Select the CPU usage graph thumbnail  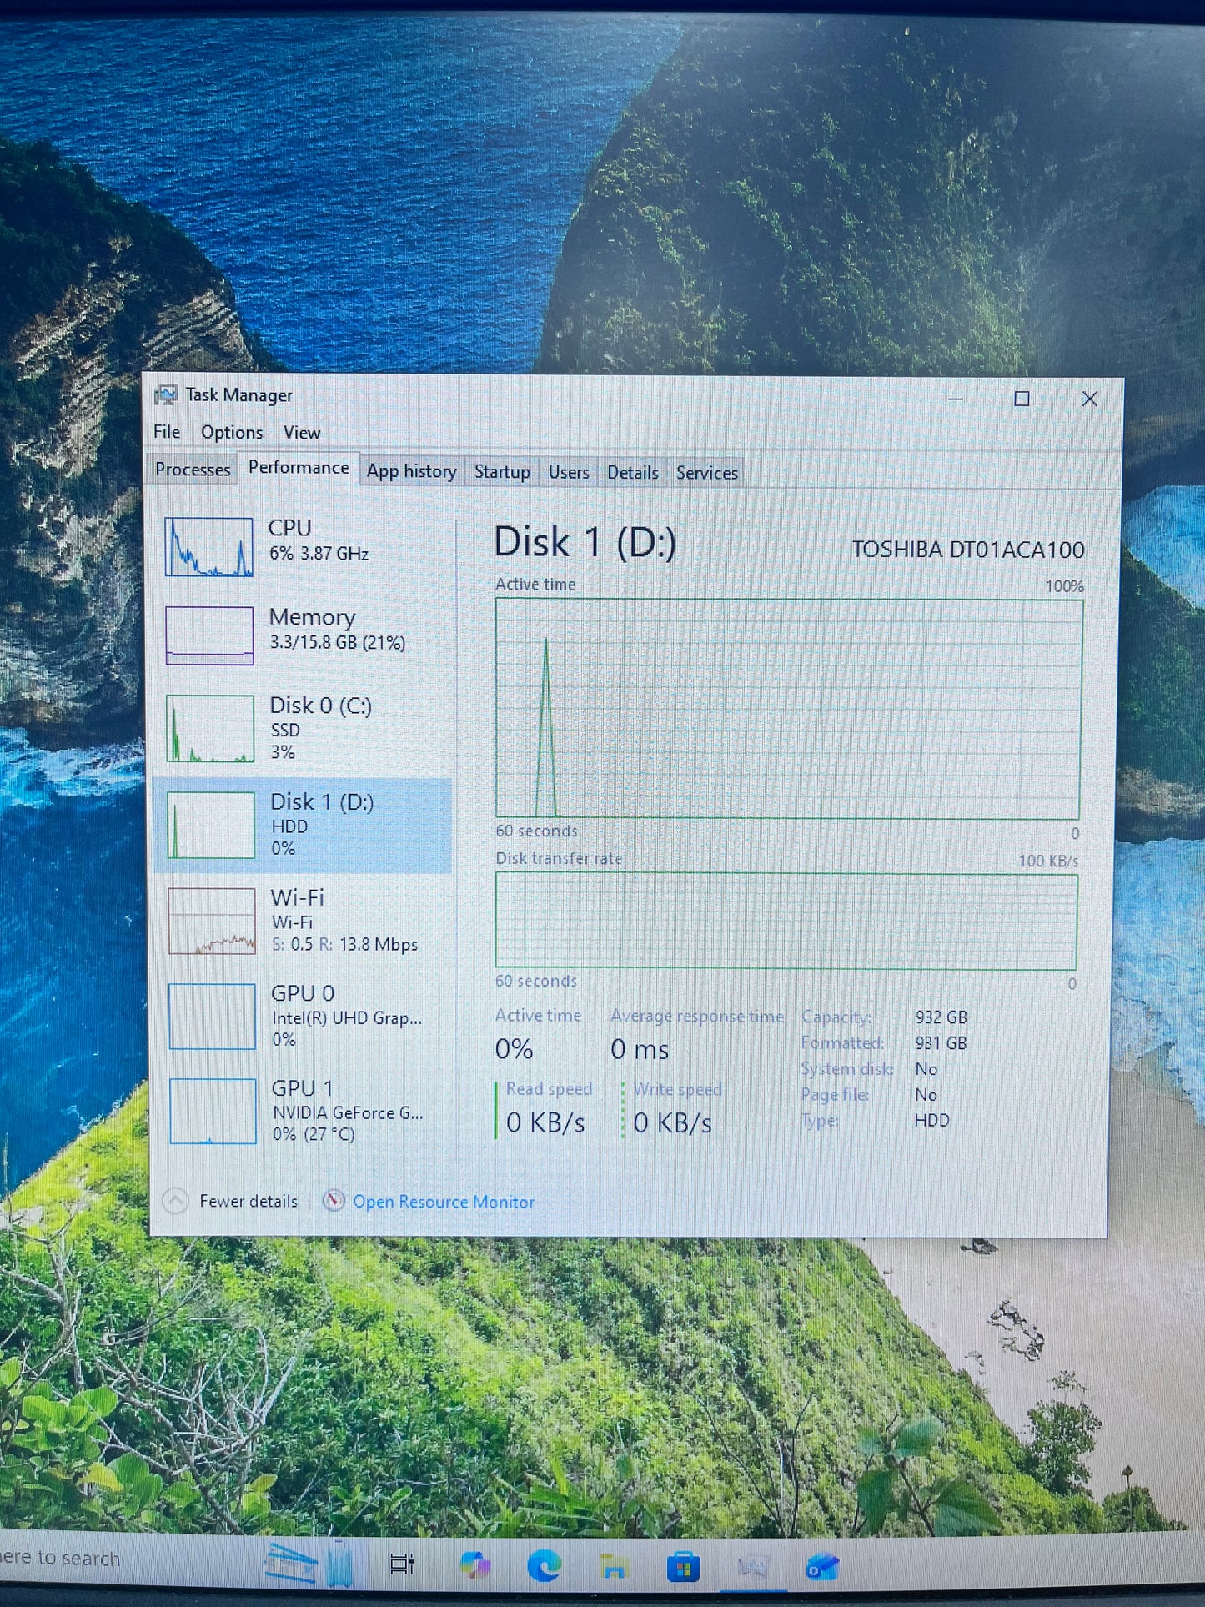[x=209, y=547]
